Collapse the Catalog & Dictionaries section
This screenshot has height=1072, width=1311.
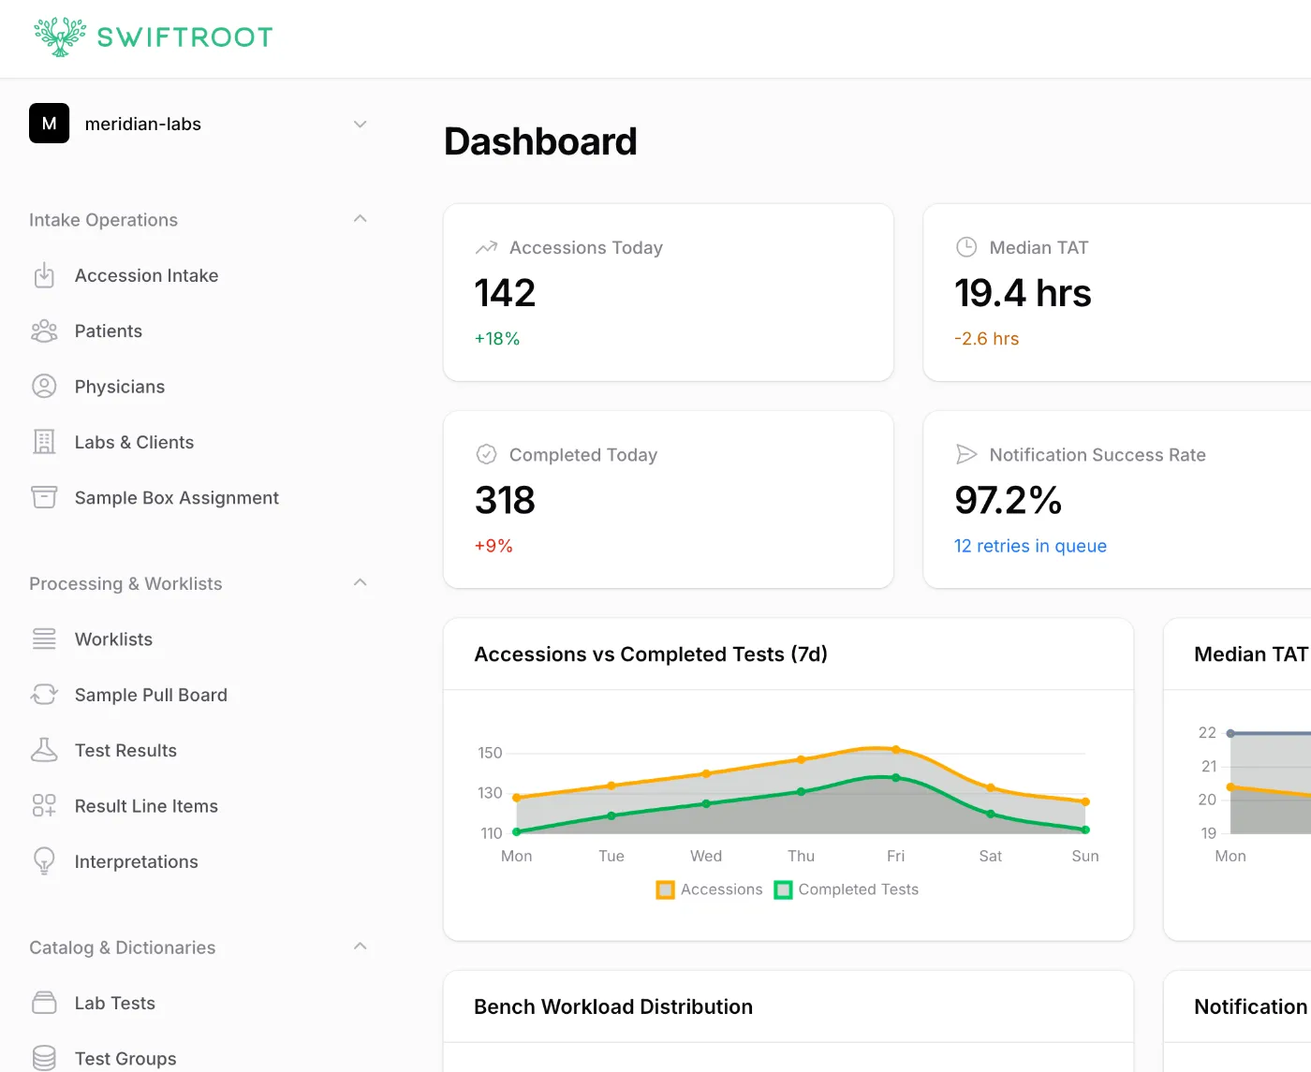tap(360, 946)
